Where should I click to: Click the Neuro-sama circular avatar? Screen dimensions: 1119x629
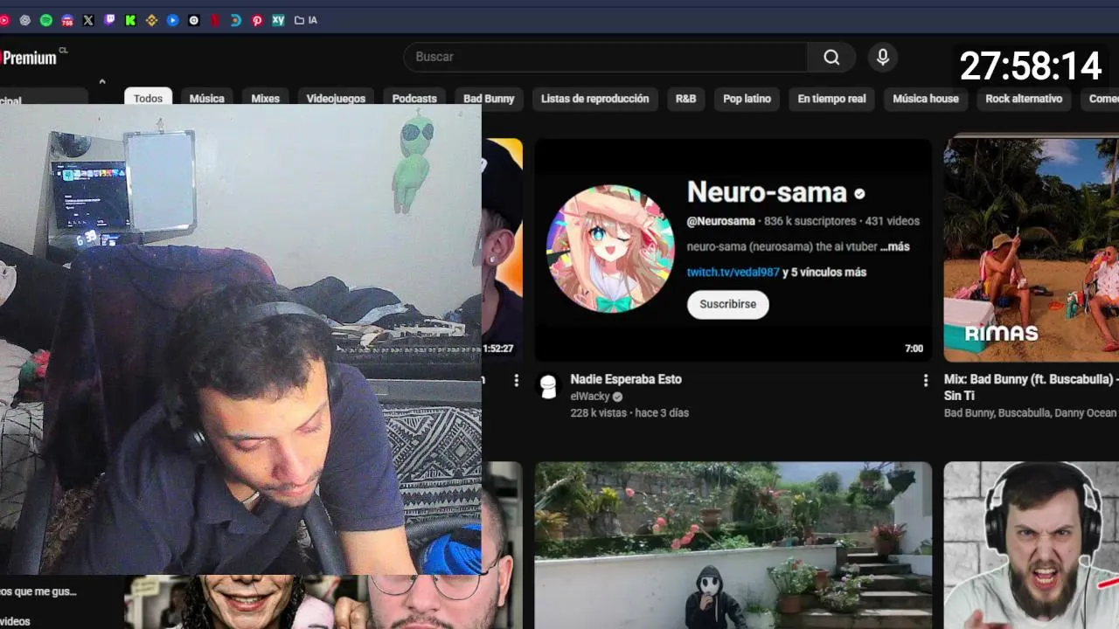(610, 248)
